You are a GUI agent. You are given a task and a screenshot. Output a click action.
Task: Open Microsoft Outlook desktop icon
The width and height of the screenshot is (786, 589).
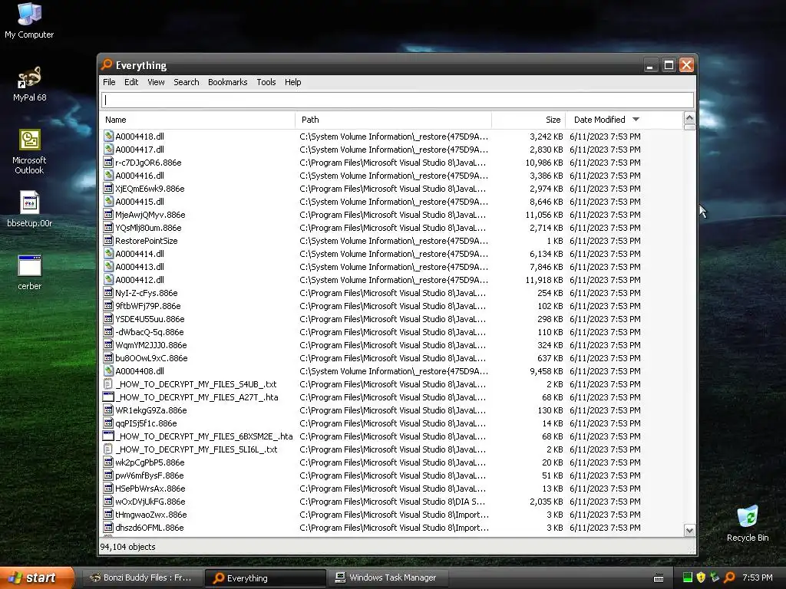pyautogui.click(x=29, y=151)
